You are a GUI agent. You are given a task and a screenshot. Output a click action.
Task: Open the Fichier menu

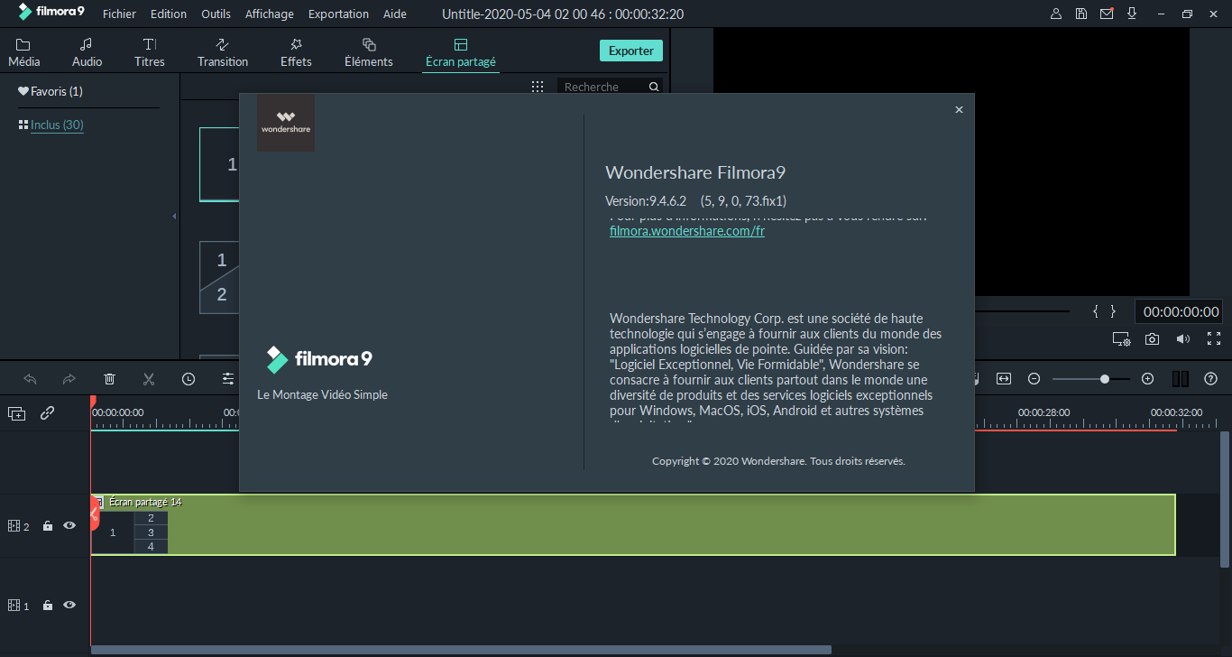pyautogui.click(x=120, y=14)
